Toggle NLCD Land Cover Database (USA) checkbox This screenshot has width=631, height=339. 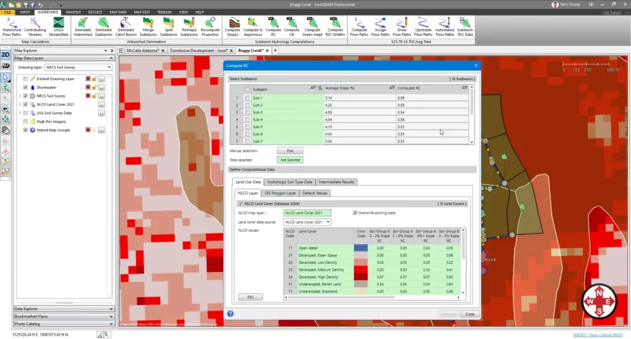[x=240, y=204]
